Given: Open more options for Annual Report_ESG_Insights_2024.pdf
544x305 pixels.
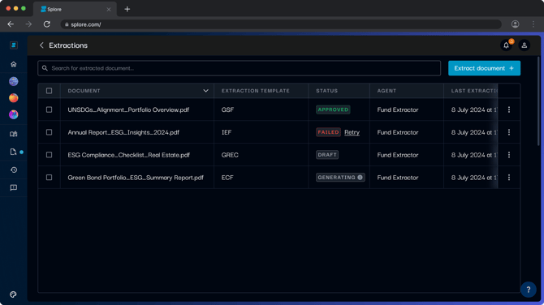Looking at the screenshot, I should pyautogui.click(x=509, y=132).
